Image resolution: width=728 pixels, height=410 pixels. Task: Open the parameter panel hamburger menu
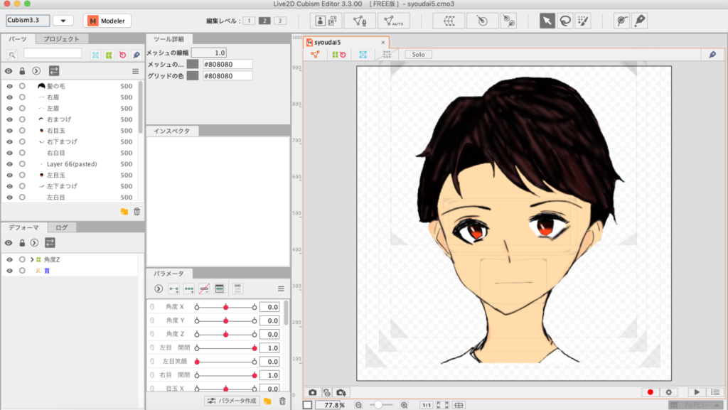[281, 288]
